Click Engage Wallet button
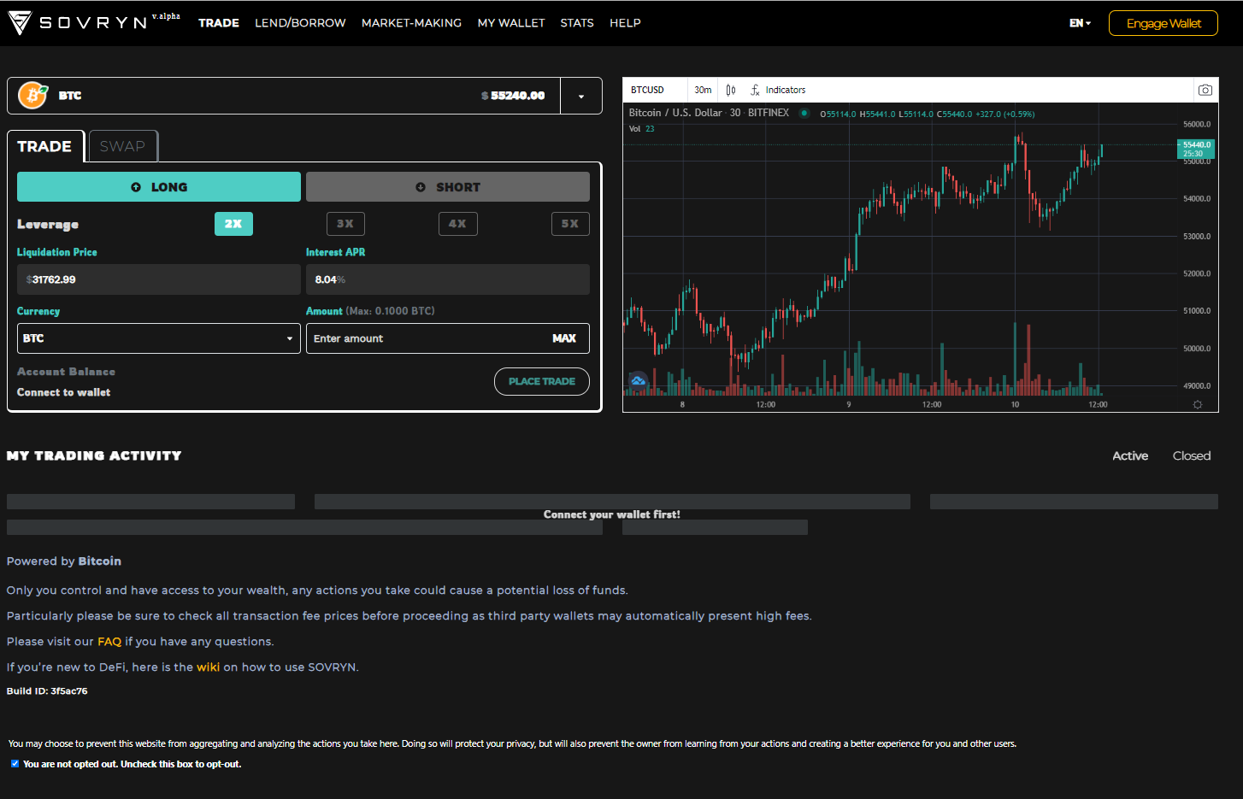 point(1163,23)
